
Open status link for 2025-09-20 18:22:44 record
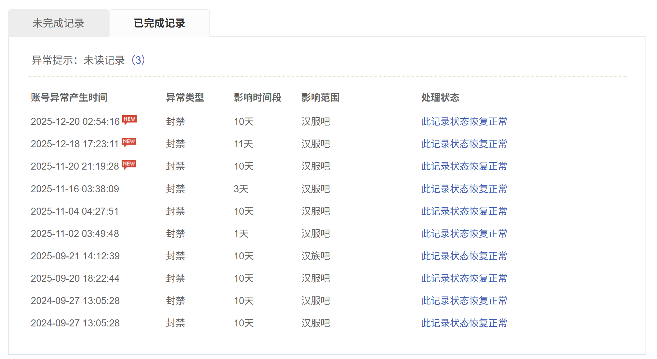pos(464,278)
